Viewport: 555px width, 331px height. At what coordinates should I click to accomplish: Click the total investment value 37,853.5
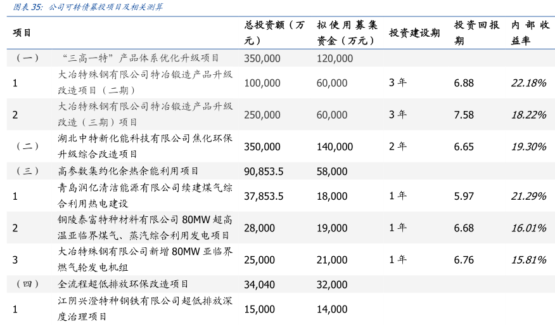click(264, 197)
